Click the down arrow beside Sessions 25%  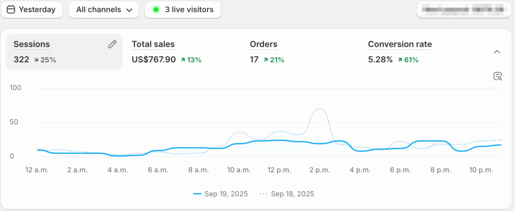coord(36,60)
